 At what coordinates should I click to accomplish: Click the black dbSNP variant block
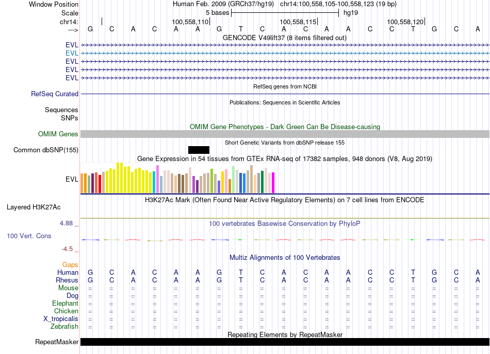(x=199, y=150)
